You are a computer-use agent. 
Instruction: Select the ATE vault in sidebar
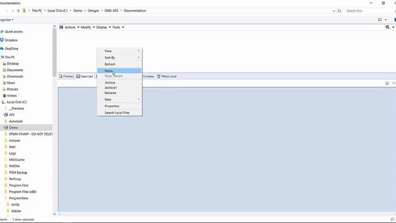(x=12, y=115)
